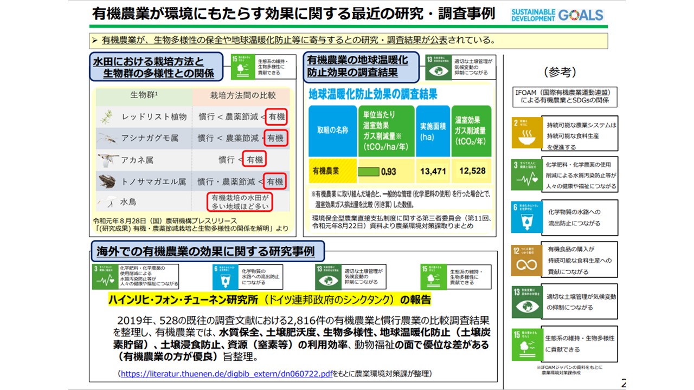Select the plant image in レッドリスト植物 row
The width and height of the screenshot is (694, 390).
tap(108, 116)
